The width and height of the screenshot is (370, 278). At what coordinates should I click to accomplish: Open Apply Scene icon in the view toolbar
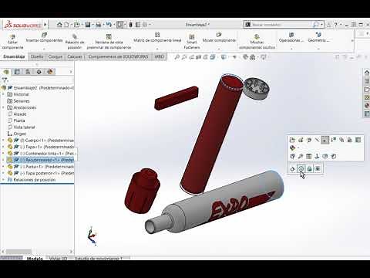253,57
